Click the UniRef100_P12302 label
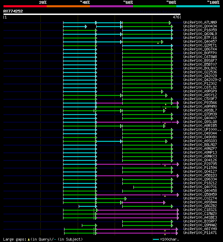The height and width of the screenshot is (242, 223). (x=200, y=83)
